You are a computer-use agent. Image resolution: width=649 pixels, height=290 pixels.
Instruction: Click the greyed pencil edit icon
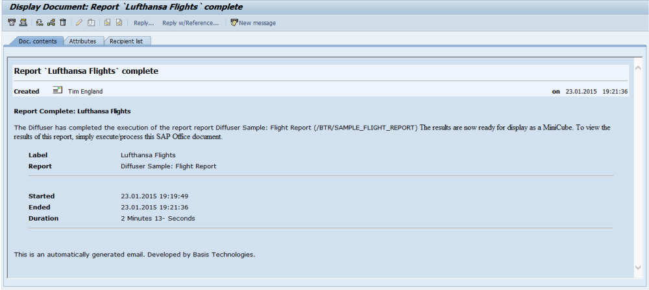click(x=79, y=23)
